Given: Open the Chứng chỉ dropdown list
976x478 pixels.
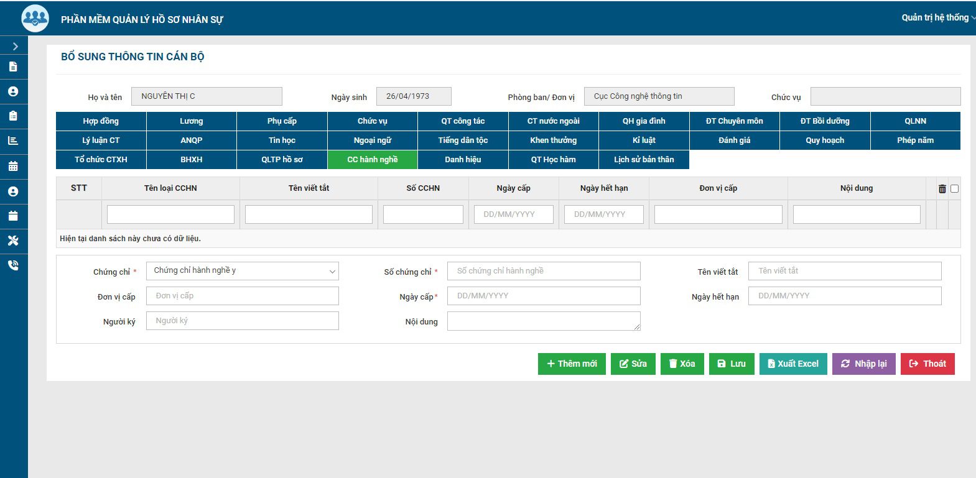Looking at the screenshot, I should pyautogui.click(x=243, y=271).
